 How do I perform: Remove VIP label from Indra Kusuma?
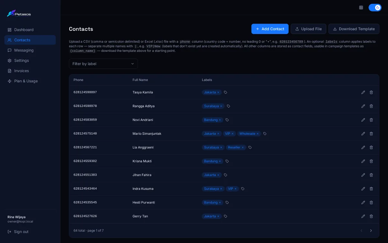coord(235,189)
